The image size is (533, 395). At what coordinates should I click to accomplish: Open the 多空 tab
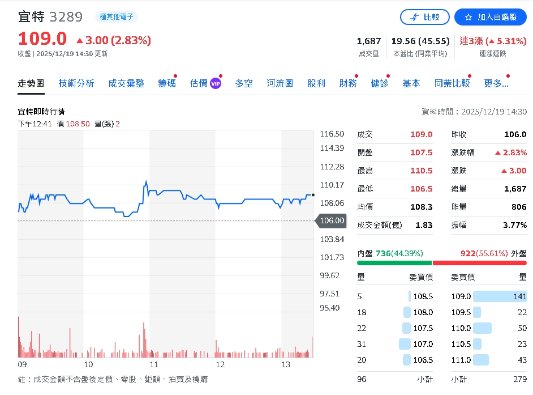coord(244,83)
